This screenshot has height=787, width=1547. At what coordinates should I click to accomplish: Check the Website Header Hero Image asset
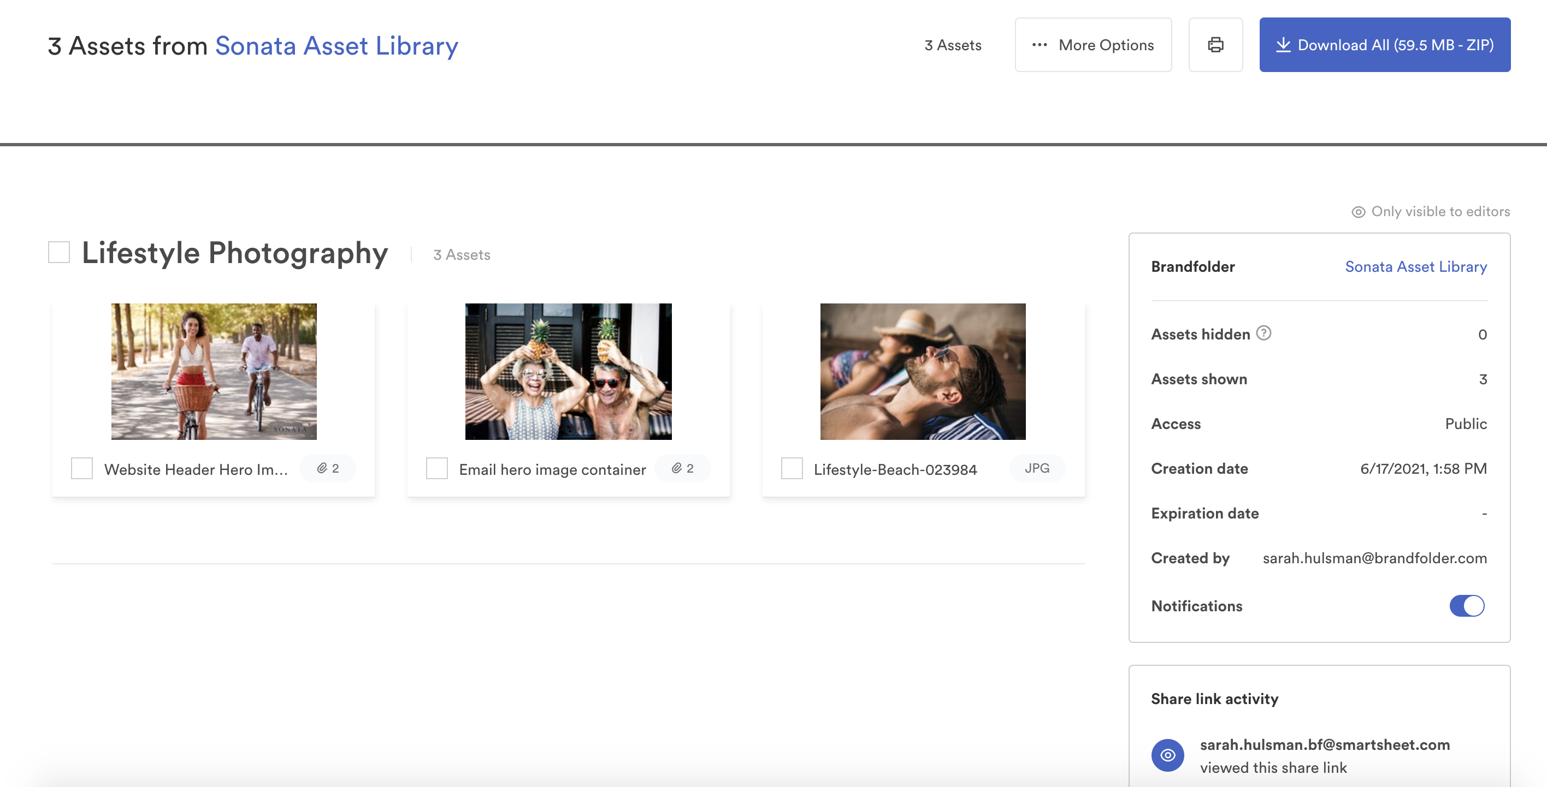pos(82,468)
